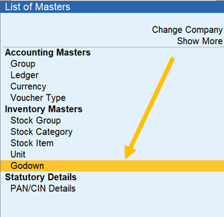Open the Ledger master
Screen dimensions: 224x217
pyautogui.click(x=25, y=75)
